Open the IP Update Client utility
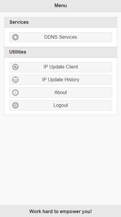The image size is (121, 217). (61, 67)
